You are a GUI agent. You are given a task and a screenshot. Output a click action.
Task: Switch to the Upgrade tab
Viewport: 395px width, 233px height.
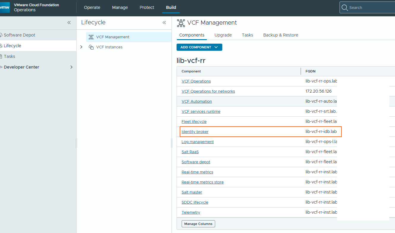(223, 35)
